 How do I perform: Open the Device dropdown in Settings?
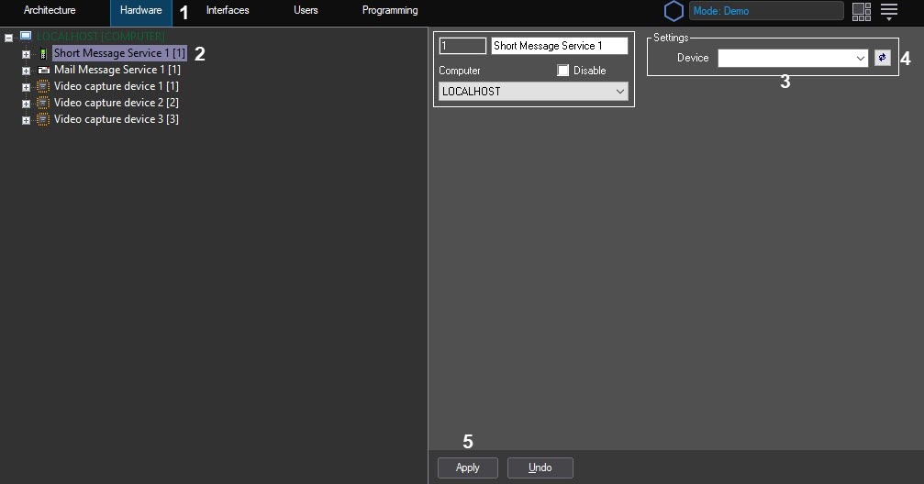793,58
